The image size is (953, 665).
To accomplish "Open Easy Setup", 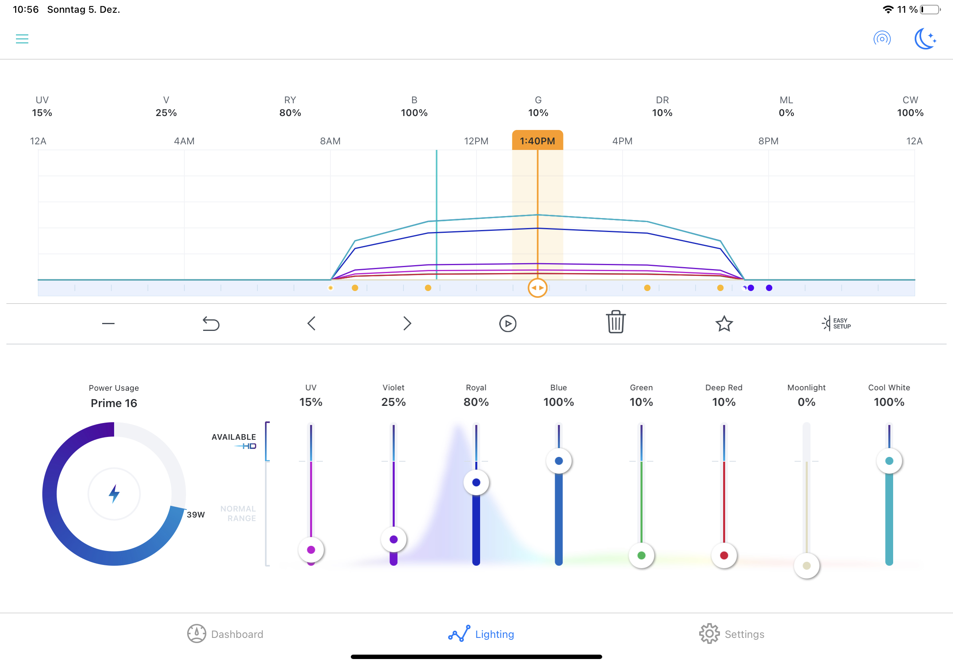I will (x=836, y=323).
